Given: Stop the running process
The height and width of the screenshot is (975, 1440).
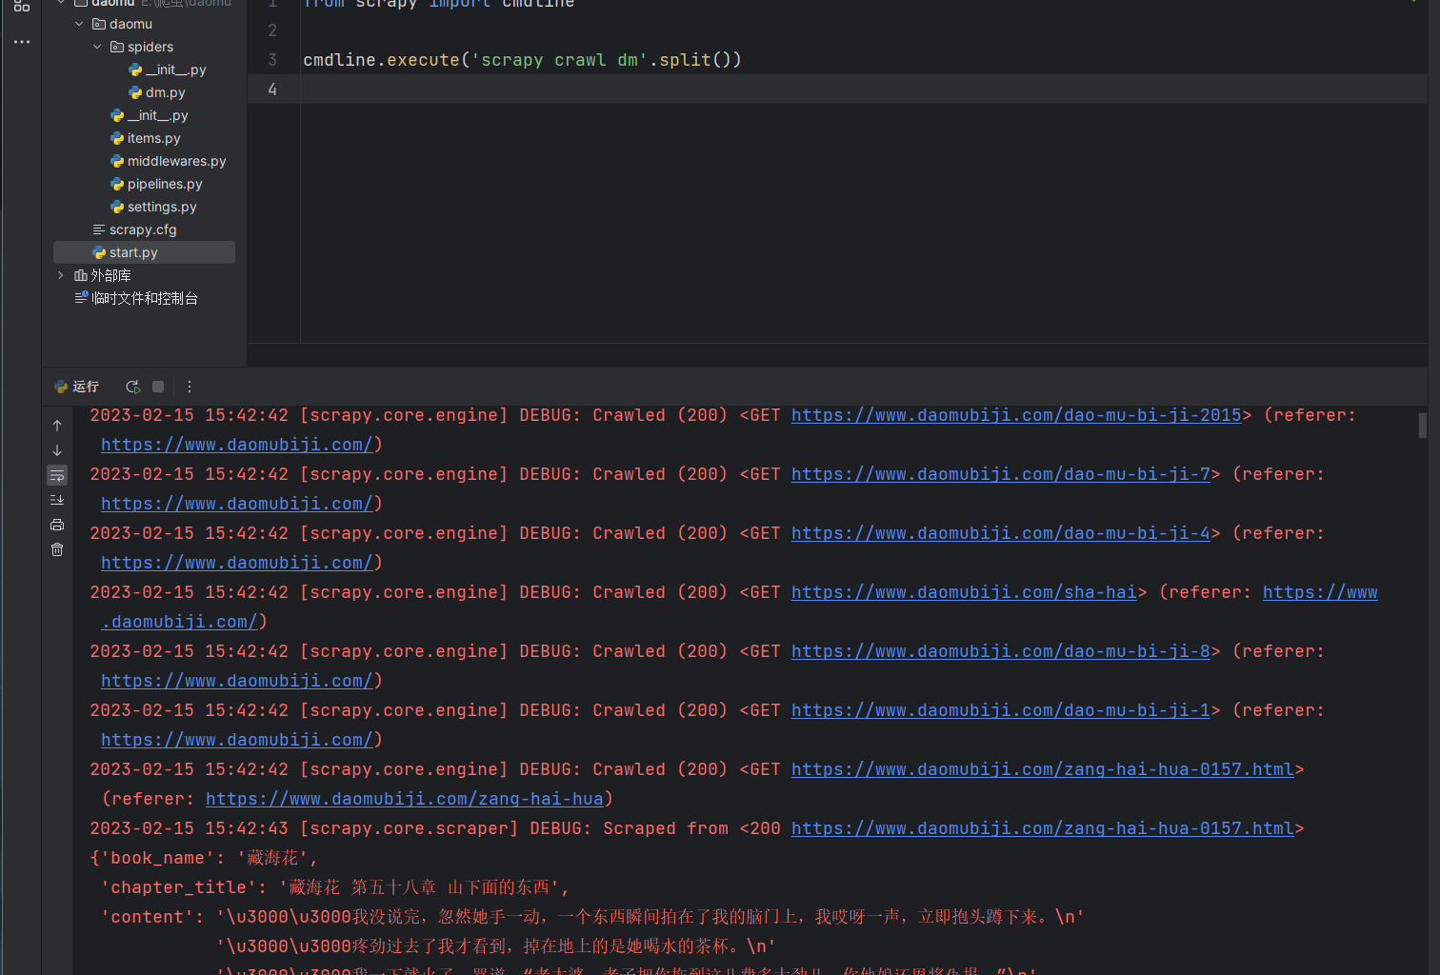Looking at the screenshot, I should 158,387.
